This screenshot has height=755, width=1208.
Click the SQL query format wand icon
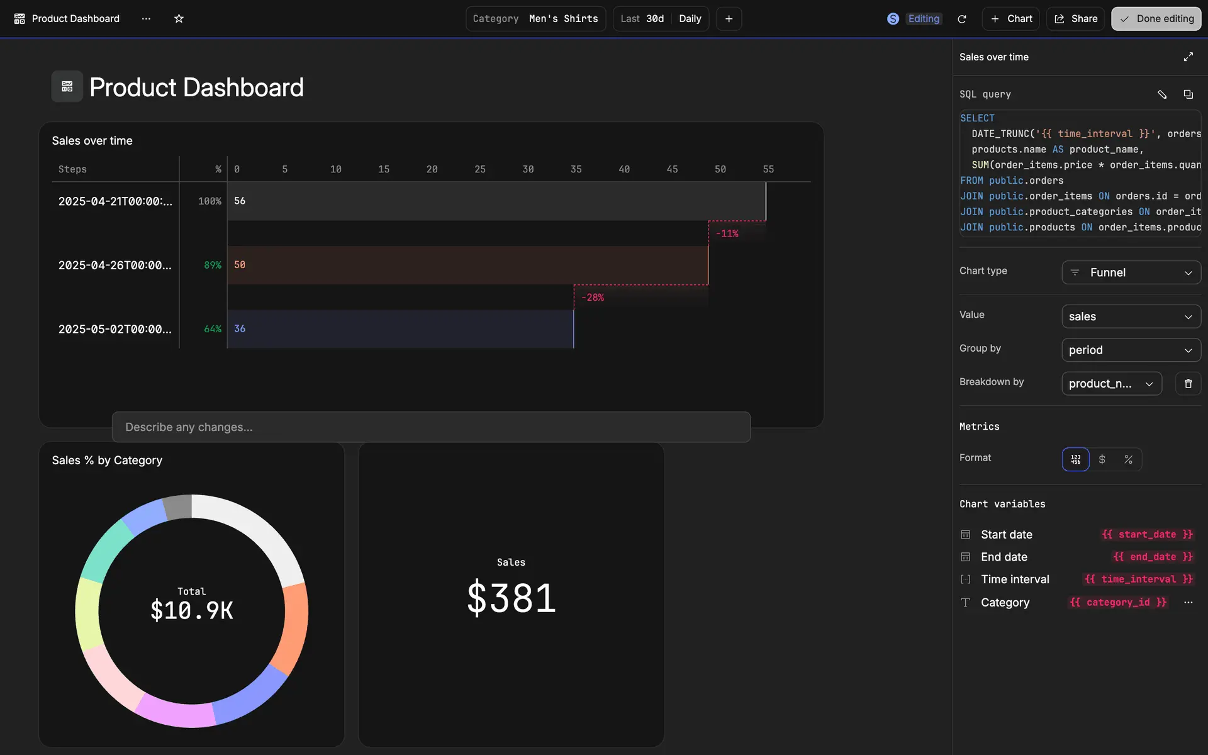(1161, 94)
